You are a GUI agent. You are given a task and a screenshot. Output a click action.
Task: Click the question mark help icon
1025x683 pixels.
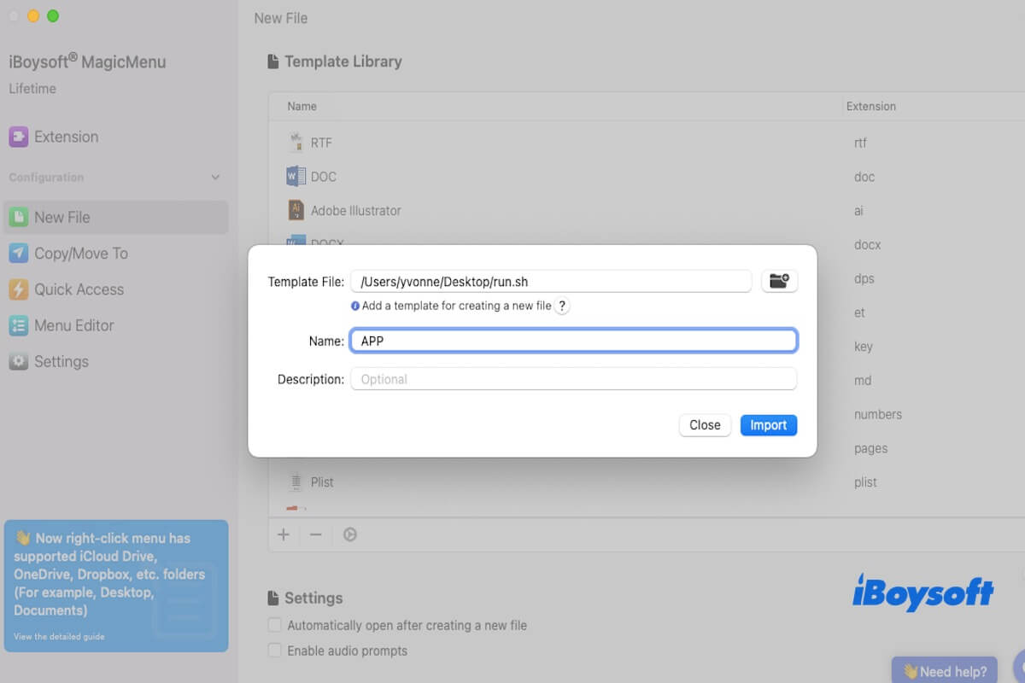pyautogui.click(x=562, y=306)
